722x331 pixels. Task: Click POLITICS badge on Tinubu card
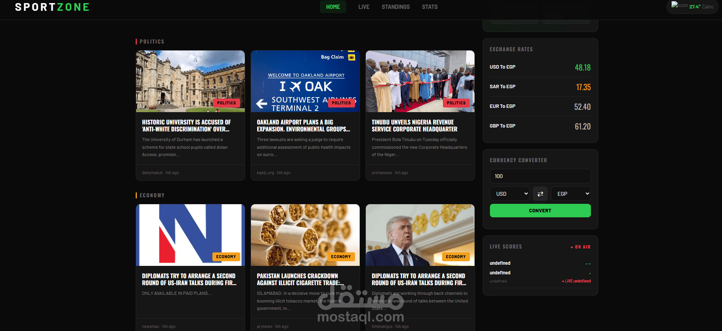click(x=456, y=103)
